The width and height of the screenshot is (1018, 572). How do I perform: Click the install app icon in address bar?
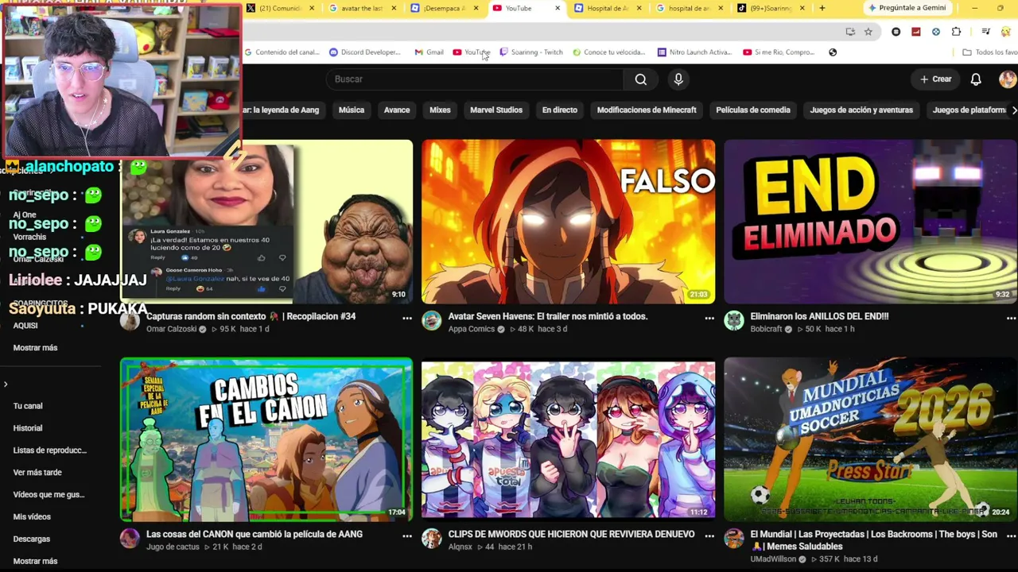click(x=850, y=32)
